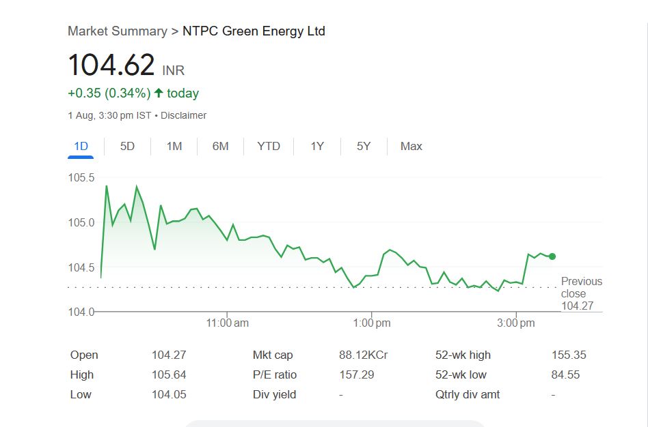The height and width of the screenshot is (427, 648).
Task: Click the NTPC Green Energy Ltd title
Action: pyautogui.click(x=254, y=31)
